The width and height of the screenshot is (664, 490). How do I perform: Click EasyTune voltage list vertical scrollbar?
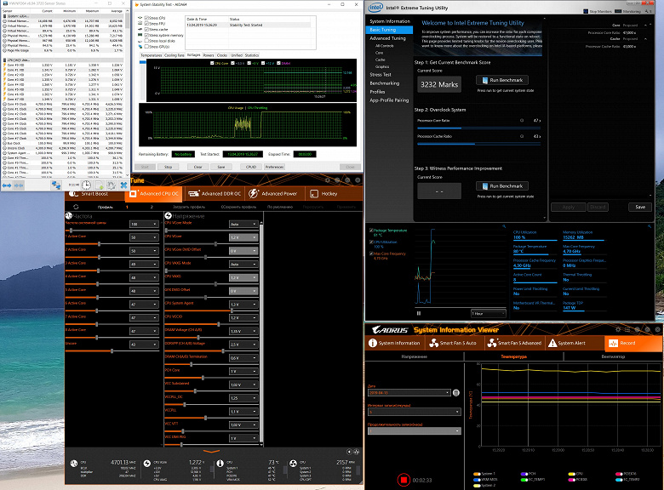[261, 333]
